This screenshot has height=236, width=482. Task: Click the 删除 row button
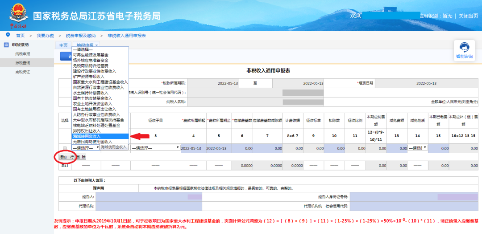pos(81,157)
